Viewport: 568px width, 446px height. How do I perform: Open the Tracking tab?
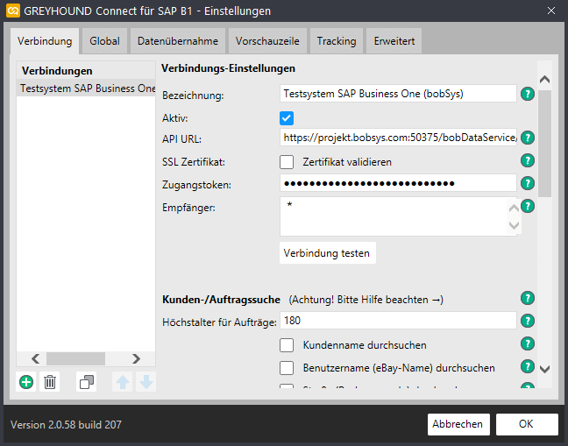pyautogui.click(x=337, y=41)
